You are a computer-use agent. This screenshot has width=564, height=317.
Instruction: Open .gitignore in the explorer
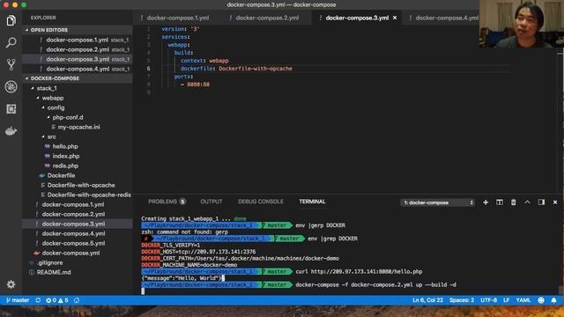[49, 262]
